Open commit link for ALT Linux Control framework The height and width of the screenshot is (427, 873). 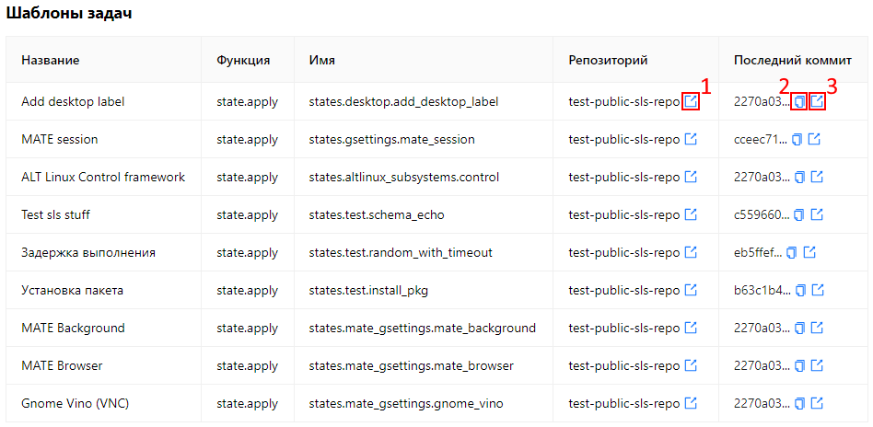817,177
